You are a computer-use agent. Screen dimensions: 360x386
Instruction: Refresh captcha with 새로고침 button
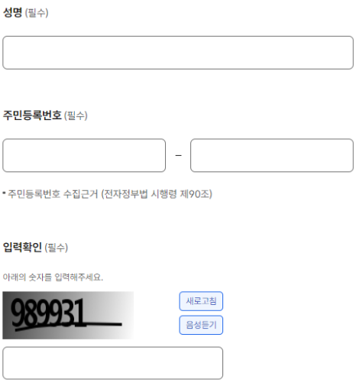[201, 301]
